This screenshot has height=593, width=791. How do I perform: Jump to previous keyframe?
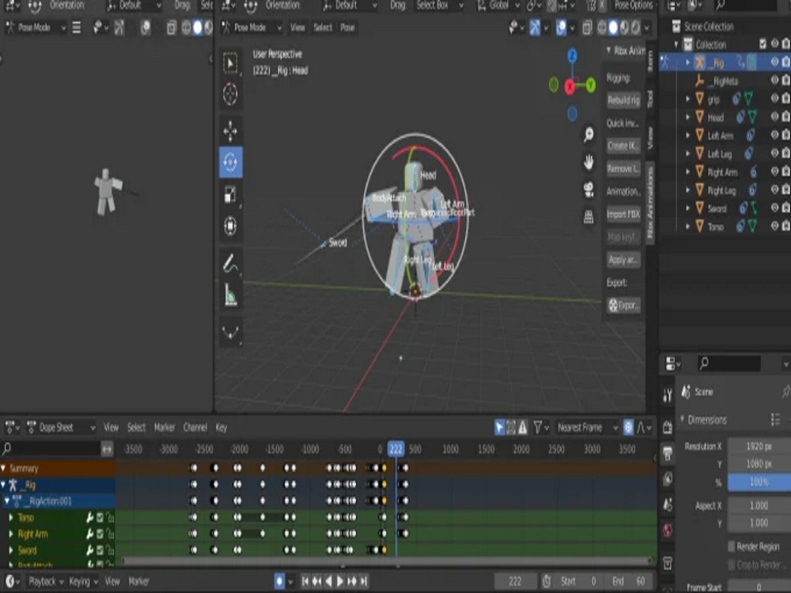click(317, 581)
